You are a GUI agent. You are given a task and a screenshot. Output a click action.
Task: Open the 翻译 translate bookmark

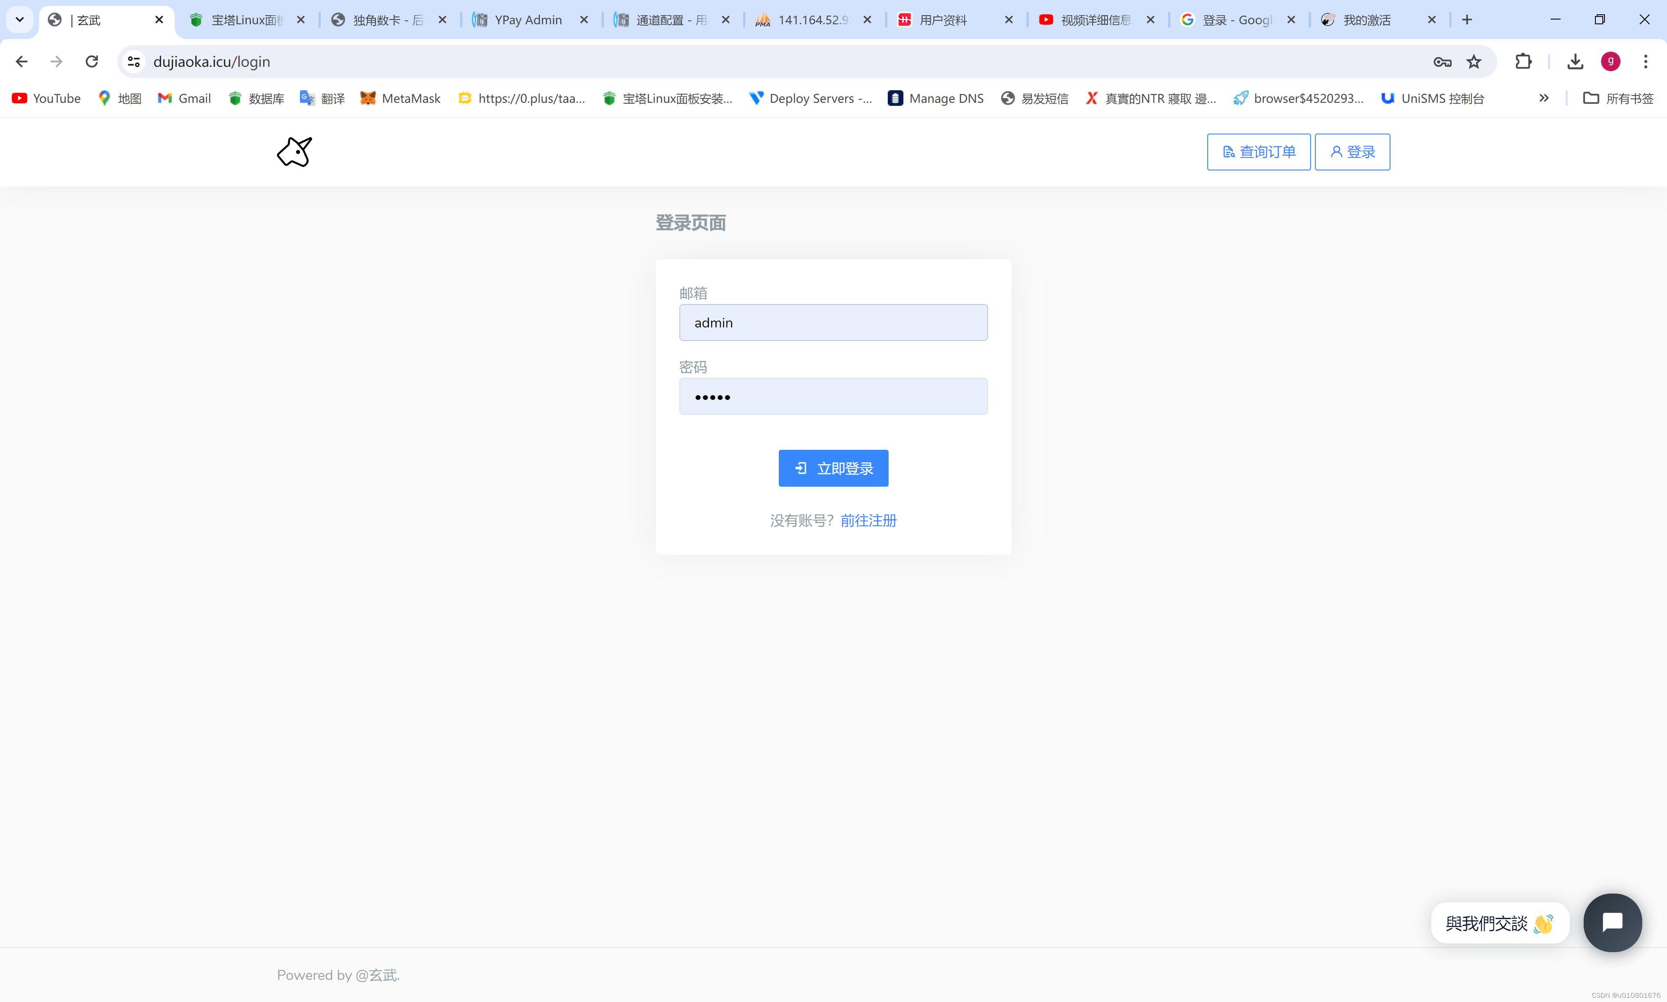pyautogui.click(x=322, y=98)
